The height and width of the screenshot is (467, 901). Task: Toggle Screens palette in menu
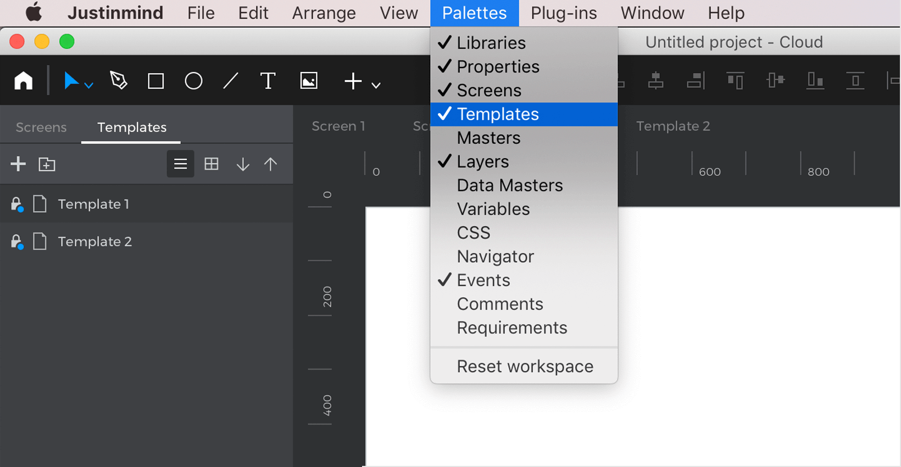[x=524, y=90]
